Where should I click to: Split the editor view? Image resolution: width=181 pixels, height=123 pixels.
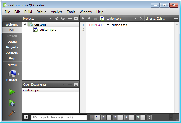coord(175,19)
